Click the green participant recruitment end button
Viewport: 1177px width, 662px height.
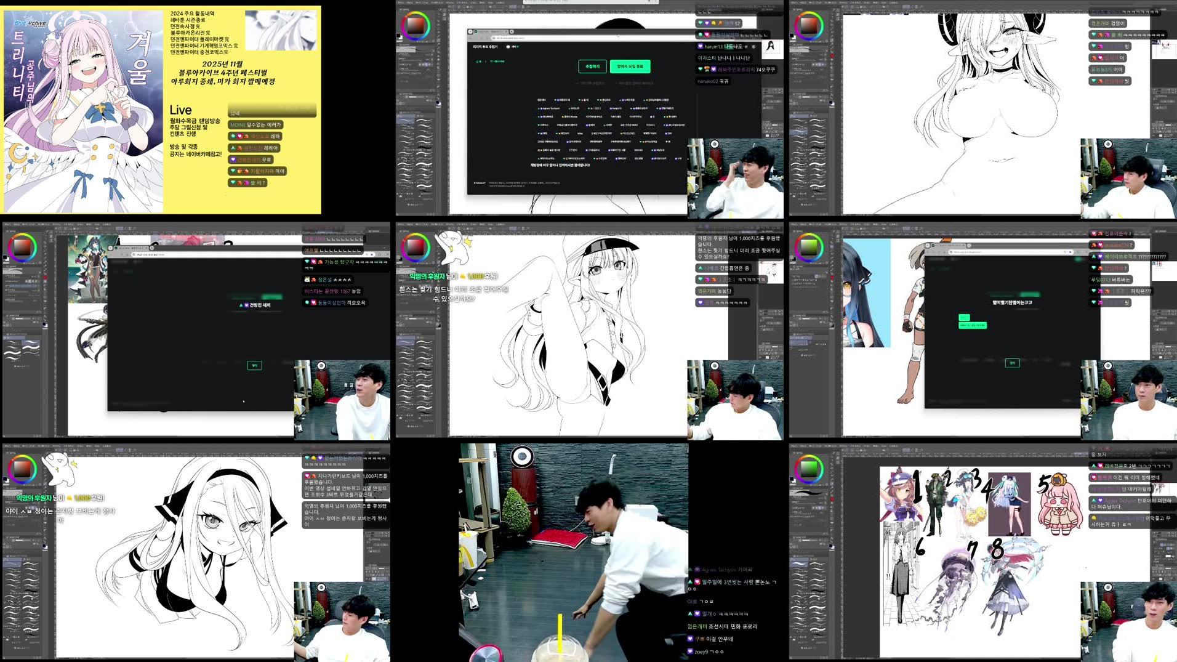pos(630,67)
